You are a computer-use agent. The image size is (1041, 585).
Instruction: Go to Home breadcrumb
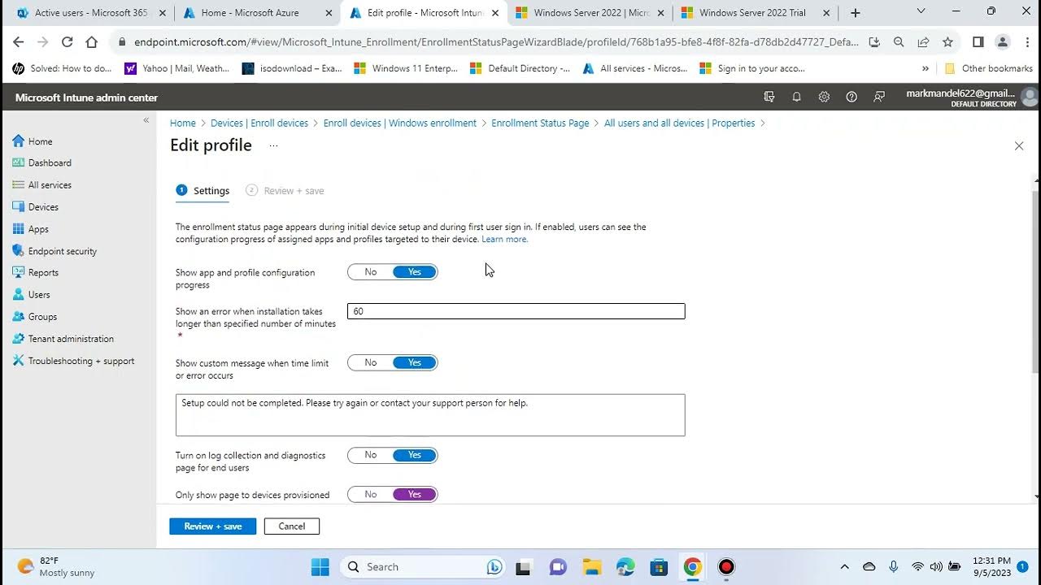point(183,123)
